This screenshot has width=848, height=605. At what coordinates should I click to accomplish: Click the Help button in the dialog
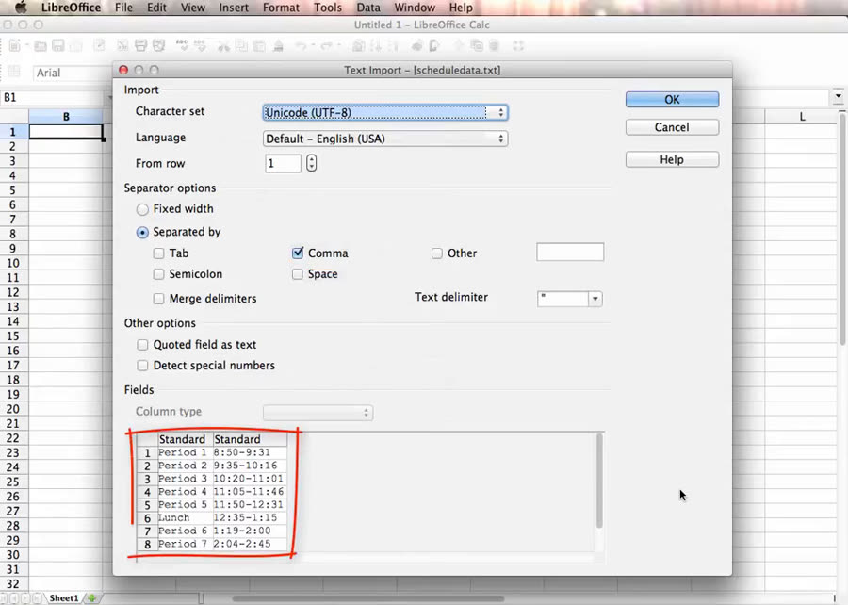[x=672, y=159]
